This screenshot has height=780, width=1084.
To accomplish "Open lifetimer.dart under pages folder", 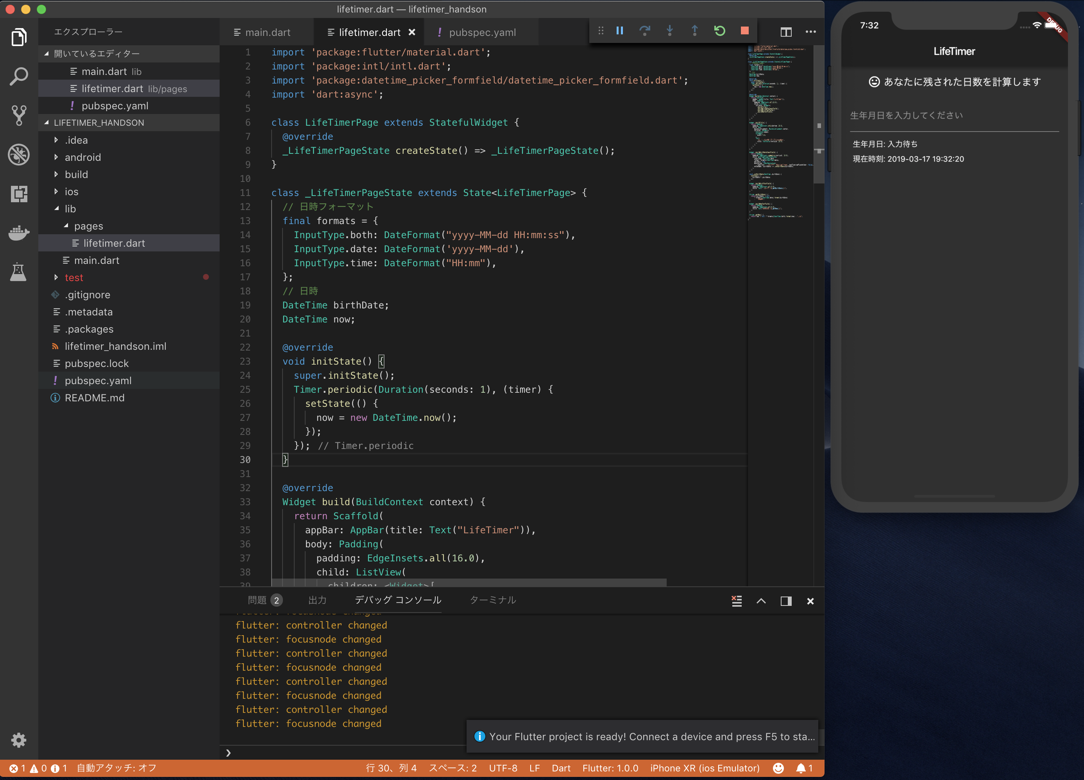I will click(x=129, y=243).
